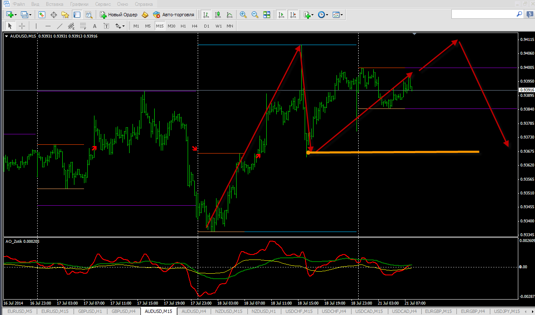Toggle the Авто-торговля auto trading button
Image resolution: width=535 pixels, height=315 pixels.
[x=174, y=15]
